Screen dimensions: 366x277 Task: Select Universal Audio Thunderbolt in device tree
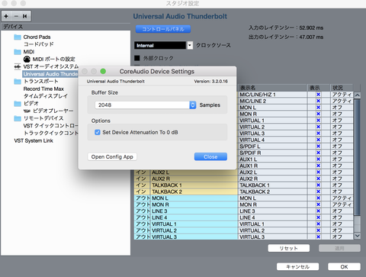point(50,74)
